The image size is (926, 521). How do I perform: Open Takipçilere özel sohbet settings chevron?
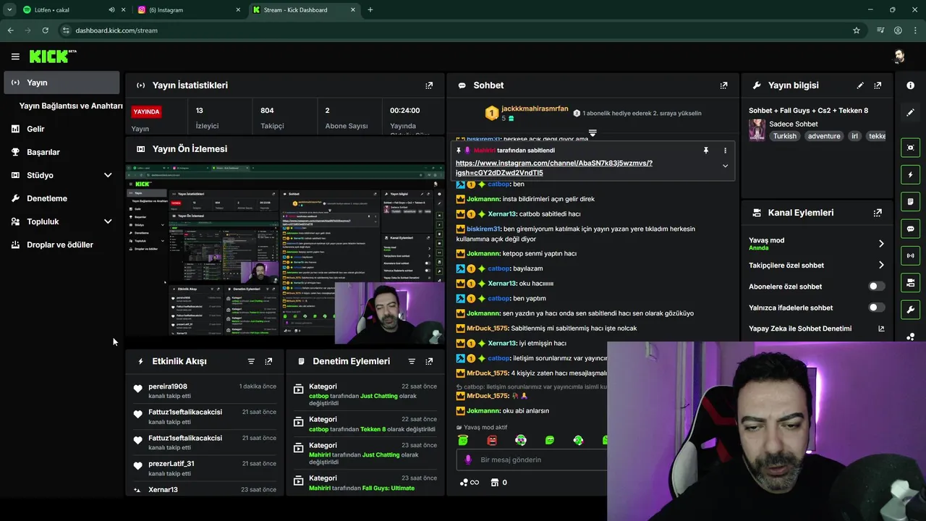pyautogui.click(x=881, y=266)
